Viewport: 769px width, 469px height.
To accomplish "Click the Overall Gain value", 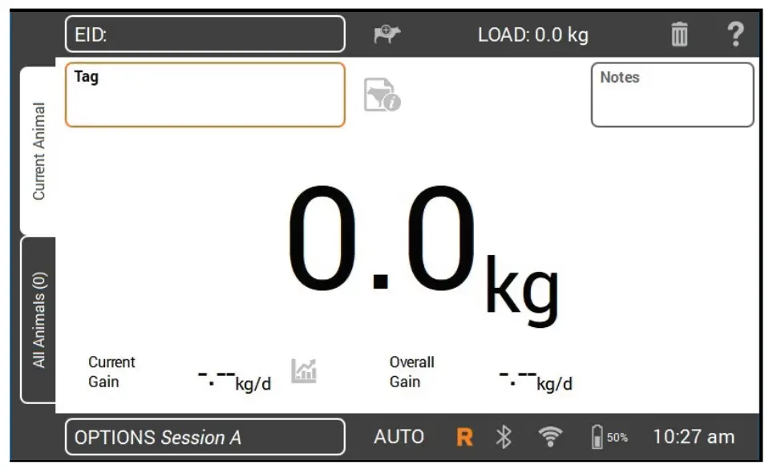I will coord(536,380).
